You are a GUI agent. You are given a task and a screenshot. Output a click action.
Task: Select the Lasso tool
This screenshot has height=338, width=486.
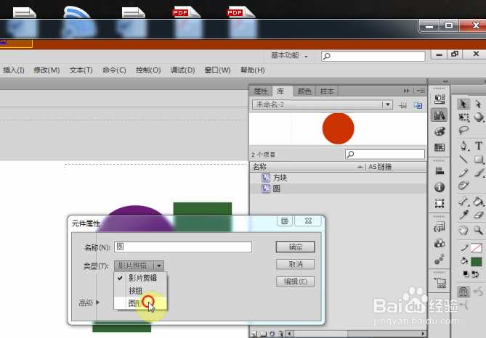point(463,131)
